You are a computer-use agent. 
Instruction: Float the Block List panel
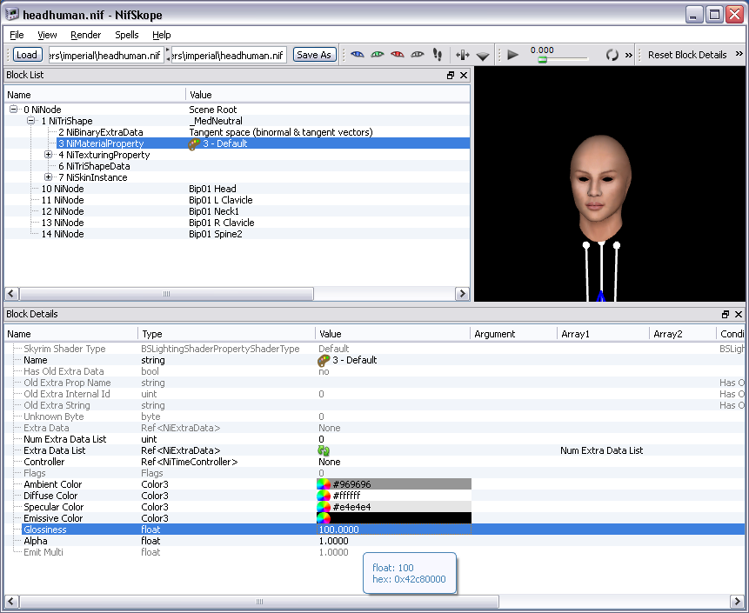click(451, 76)
